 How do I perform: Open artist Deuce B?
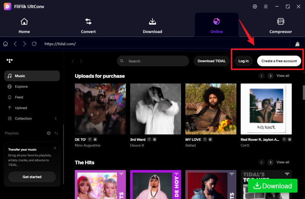tap(137, 145)
